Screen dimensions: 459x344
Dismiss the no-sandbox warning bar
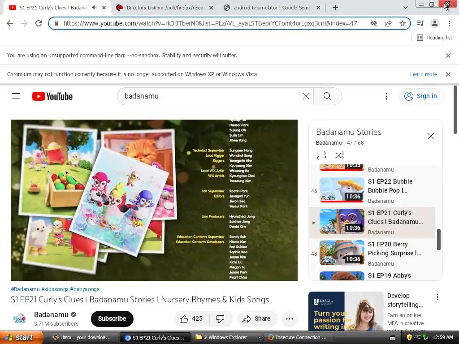(x=448, y=56)
